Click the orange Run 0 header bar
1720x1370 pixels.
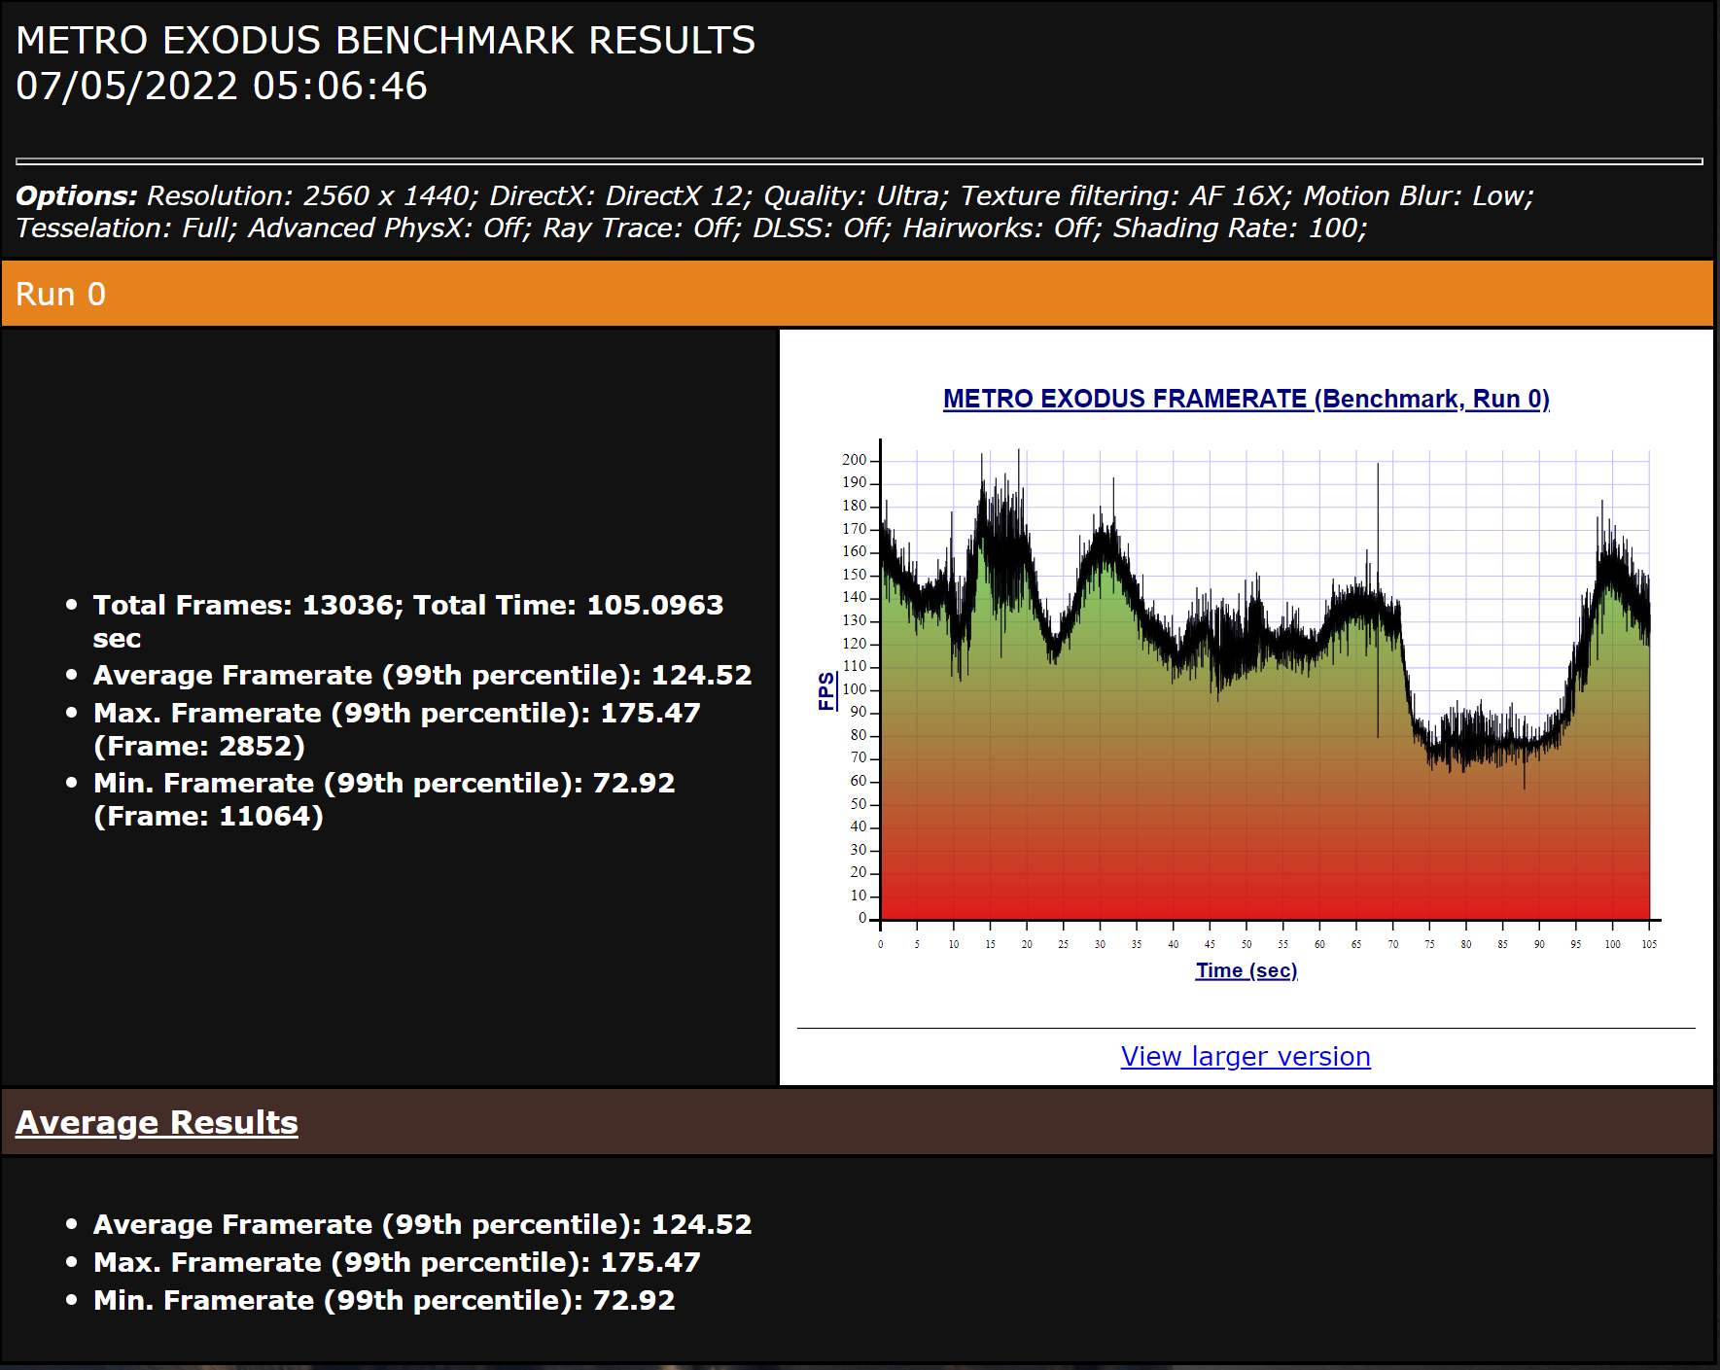[856, 294]
